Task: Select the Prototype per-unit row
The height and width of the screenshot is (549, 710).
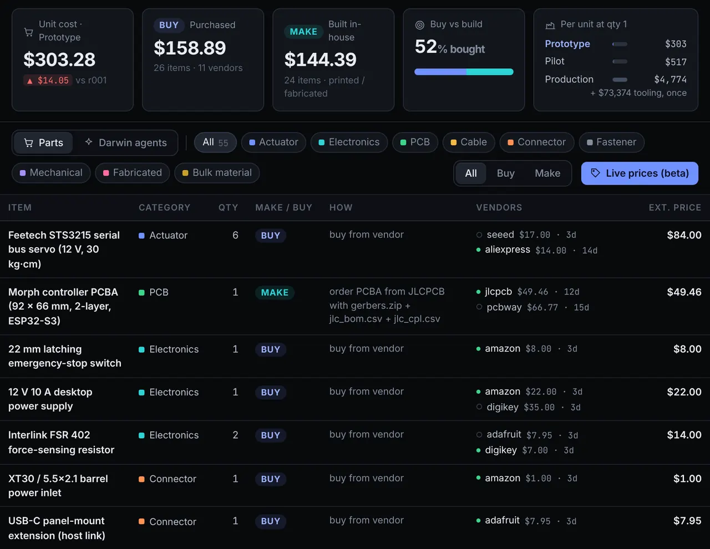Action: click(x=616, y=44)
